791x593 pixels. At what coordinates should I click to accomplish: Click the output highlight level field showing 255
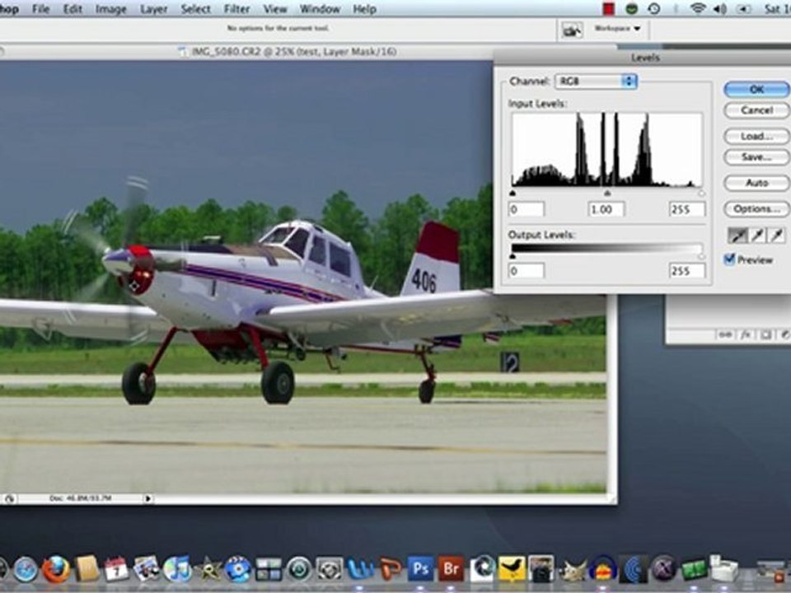(687, 271)
